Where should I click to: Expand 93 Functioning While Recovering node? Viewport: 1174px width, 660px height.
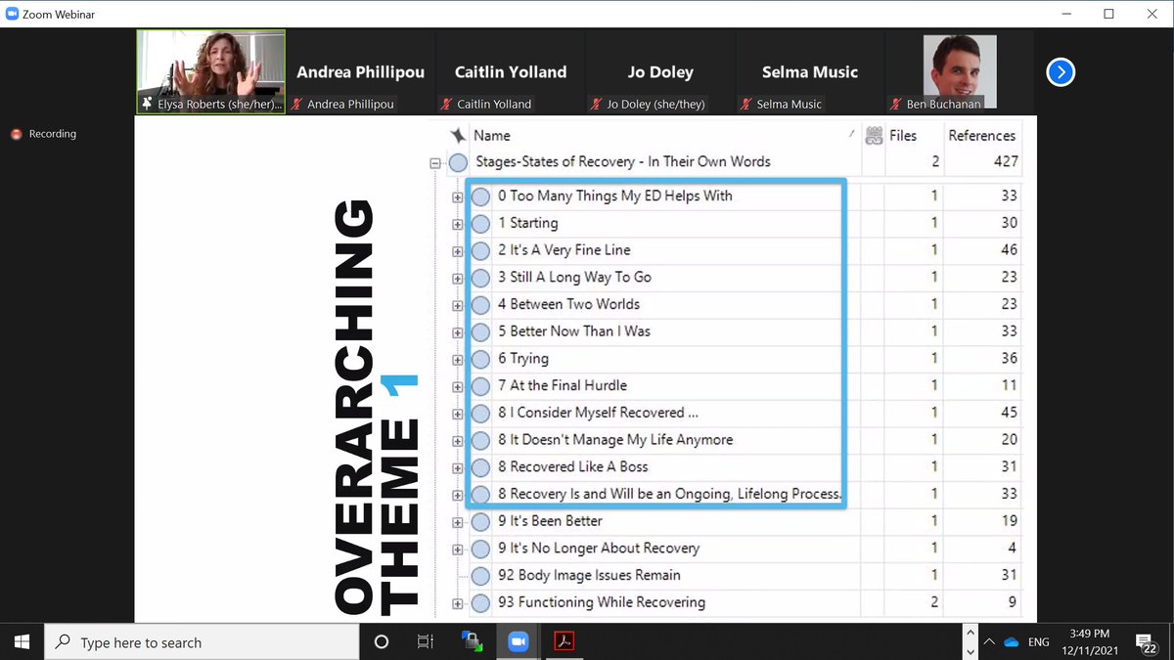[457, 604]
